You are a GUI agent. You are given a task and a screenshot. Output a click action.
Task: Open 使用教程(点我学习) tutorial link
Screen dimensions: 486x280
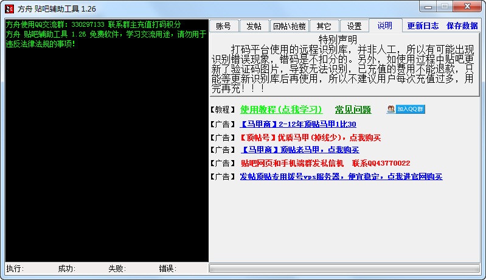(281, 110)
